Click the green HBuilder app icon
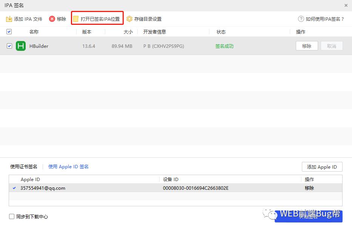Image resolution: width=352 pixels, height=230 pixels. [x=21, y=46]
